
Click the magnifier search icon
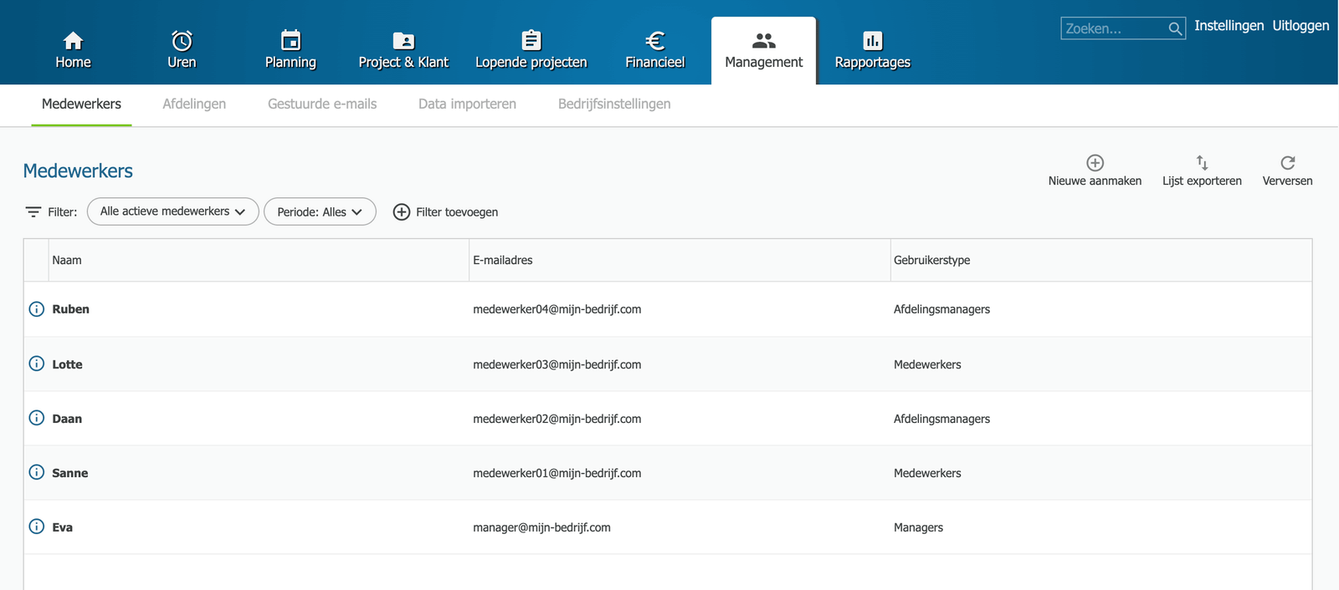click(x=1175, y=28)
